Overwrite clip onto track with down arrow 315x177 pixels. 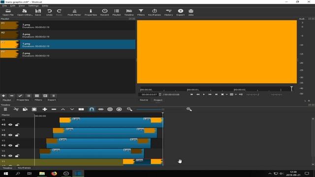72,109
